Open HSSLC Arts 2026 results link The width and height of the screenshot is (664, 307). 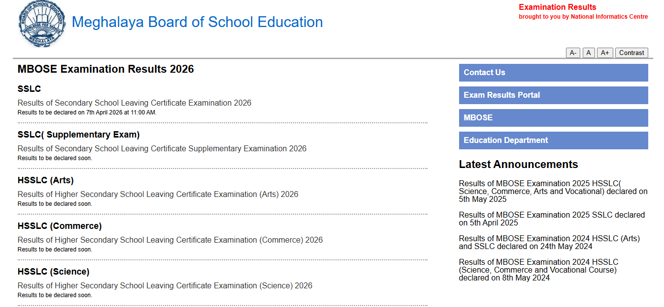pyautogui.click(x=158, y=195)
